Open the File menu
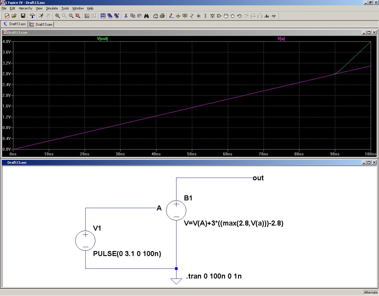Image resolution: width=379 pixels, height=296 pixels. [4, 8]
